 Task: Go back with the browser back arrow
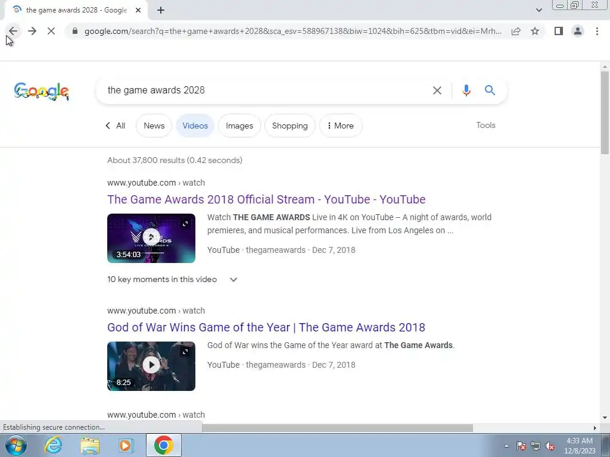pyautogui.click(x=13, y=31)
